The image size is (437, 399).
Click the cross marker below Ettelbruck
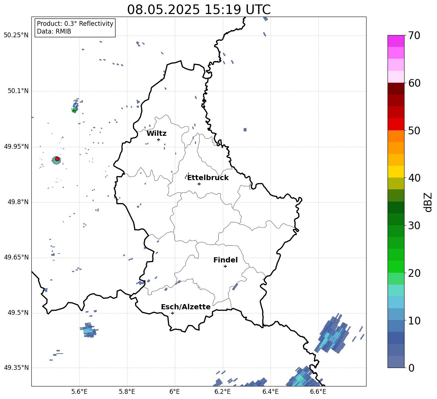click(x=199, y=184)
